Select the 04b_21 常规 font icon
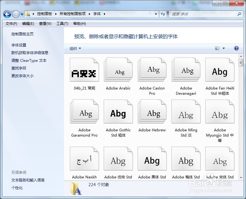 pos(84,70)
